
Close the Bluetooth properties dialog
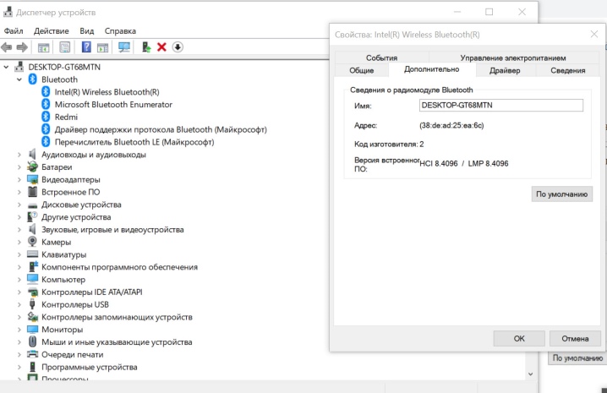pos(594,35)
